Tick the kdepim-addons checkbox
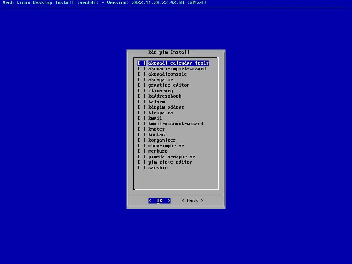This screenshot has height=264, width=352. tap(141, 107)
